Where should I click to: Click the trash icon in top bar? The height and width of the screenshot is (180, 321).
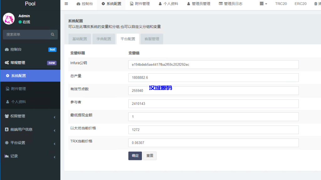click(316, 4)
